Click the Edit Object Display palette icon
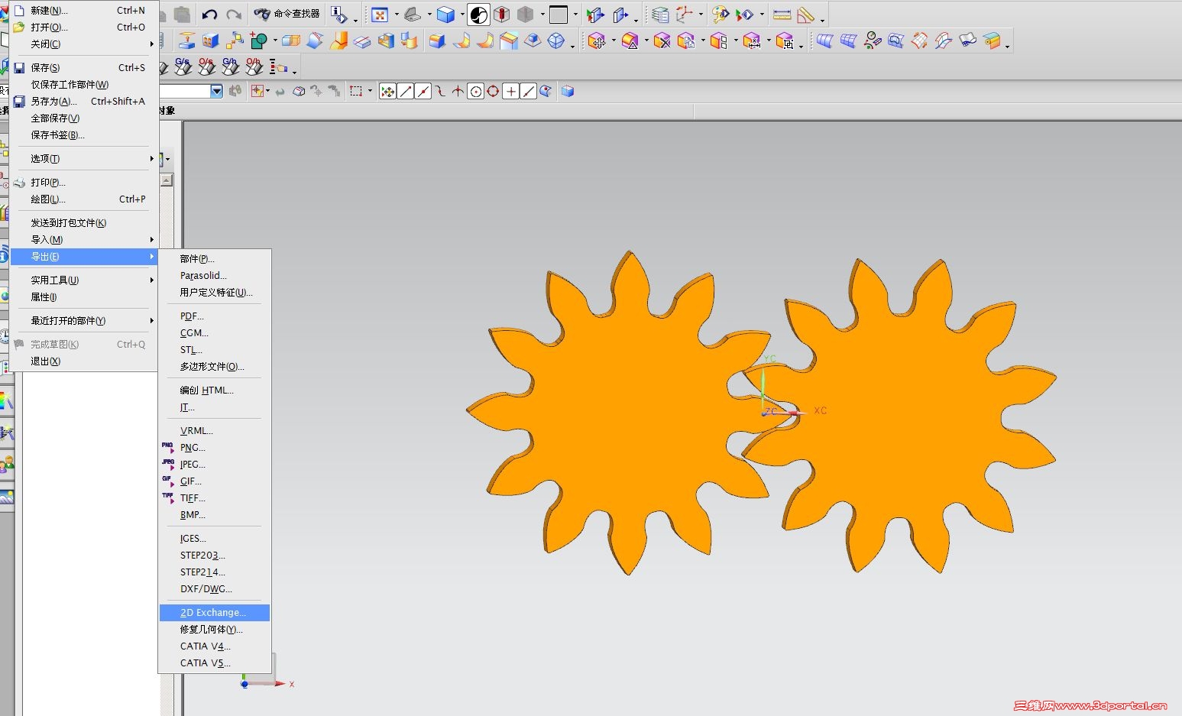Viewport: 1182px width, 716px height. [x=721, y=15]
